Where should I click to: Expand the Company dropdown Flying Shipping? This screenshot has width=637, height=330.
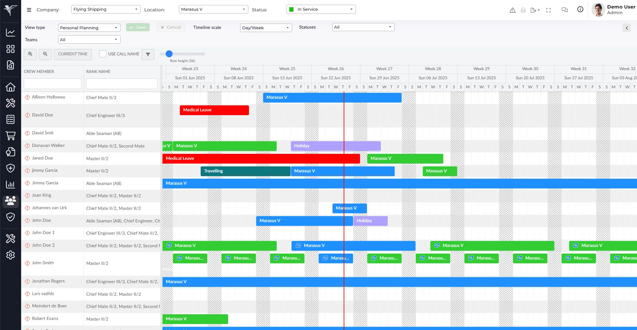pyautogui.click(x=105, y=9)
